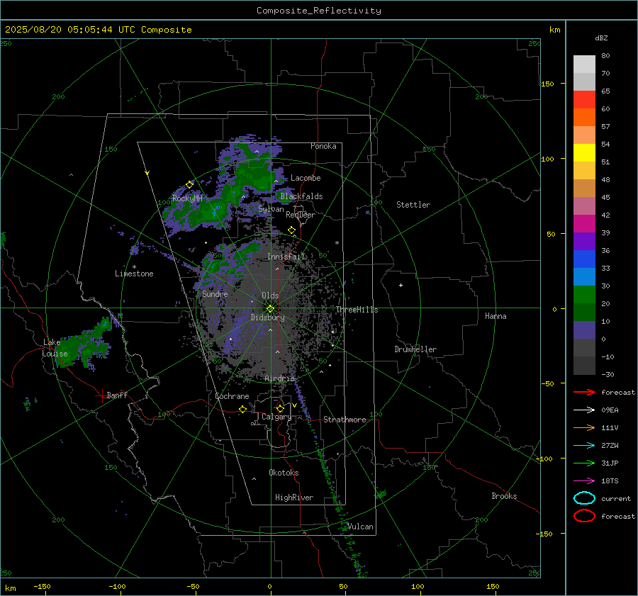Click the orange 111V arrow icon
The height and width of the screenshot is (596, 638).
[584, 427]
